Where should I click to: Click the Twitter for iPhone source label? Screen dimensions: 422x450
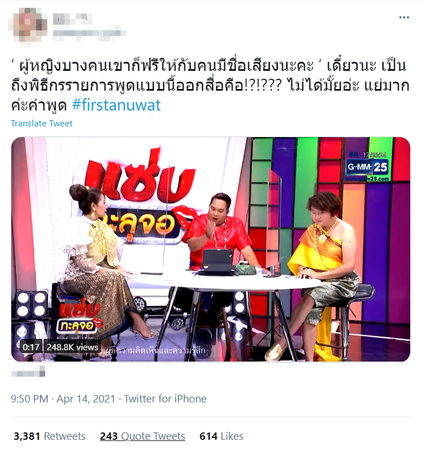165,399
